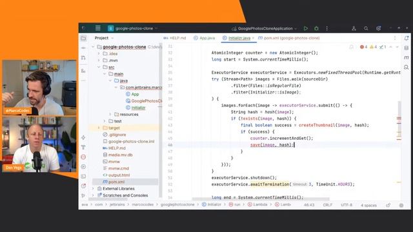This screenshot has width=413, height=232.
Task: Click marcocodes breadcrumb in navigation bar
Action: pyautogui.click(x=143, y=204)
